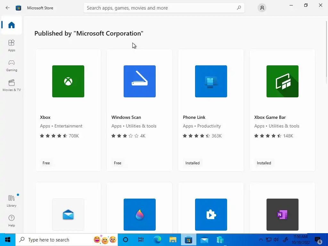The height and width of the screenshot is (246, 328).
Task: Open the Mail app envelope icon tile
Action: (68, 214)
